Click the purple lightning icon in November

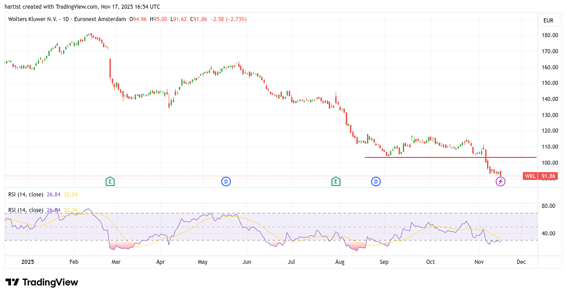pyautogui.click(x=500, y=181)
